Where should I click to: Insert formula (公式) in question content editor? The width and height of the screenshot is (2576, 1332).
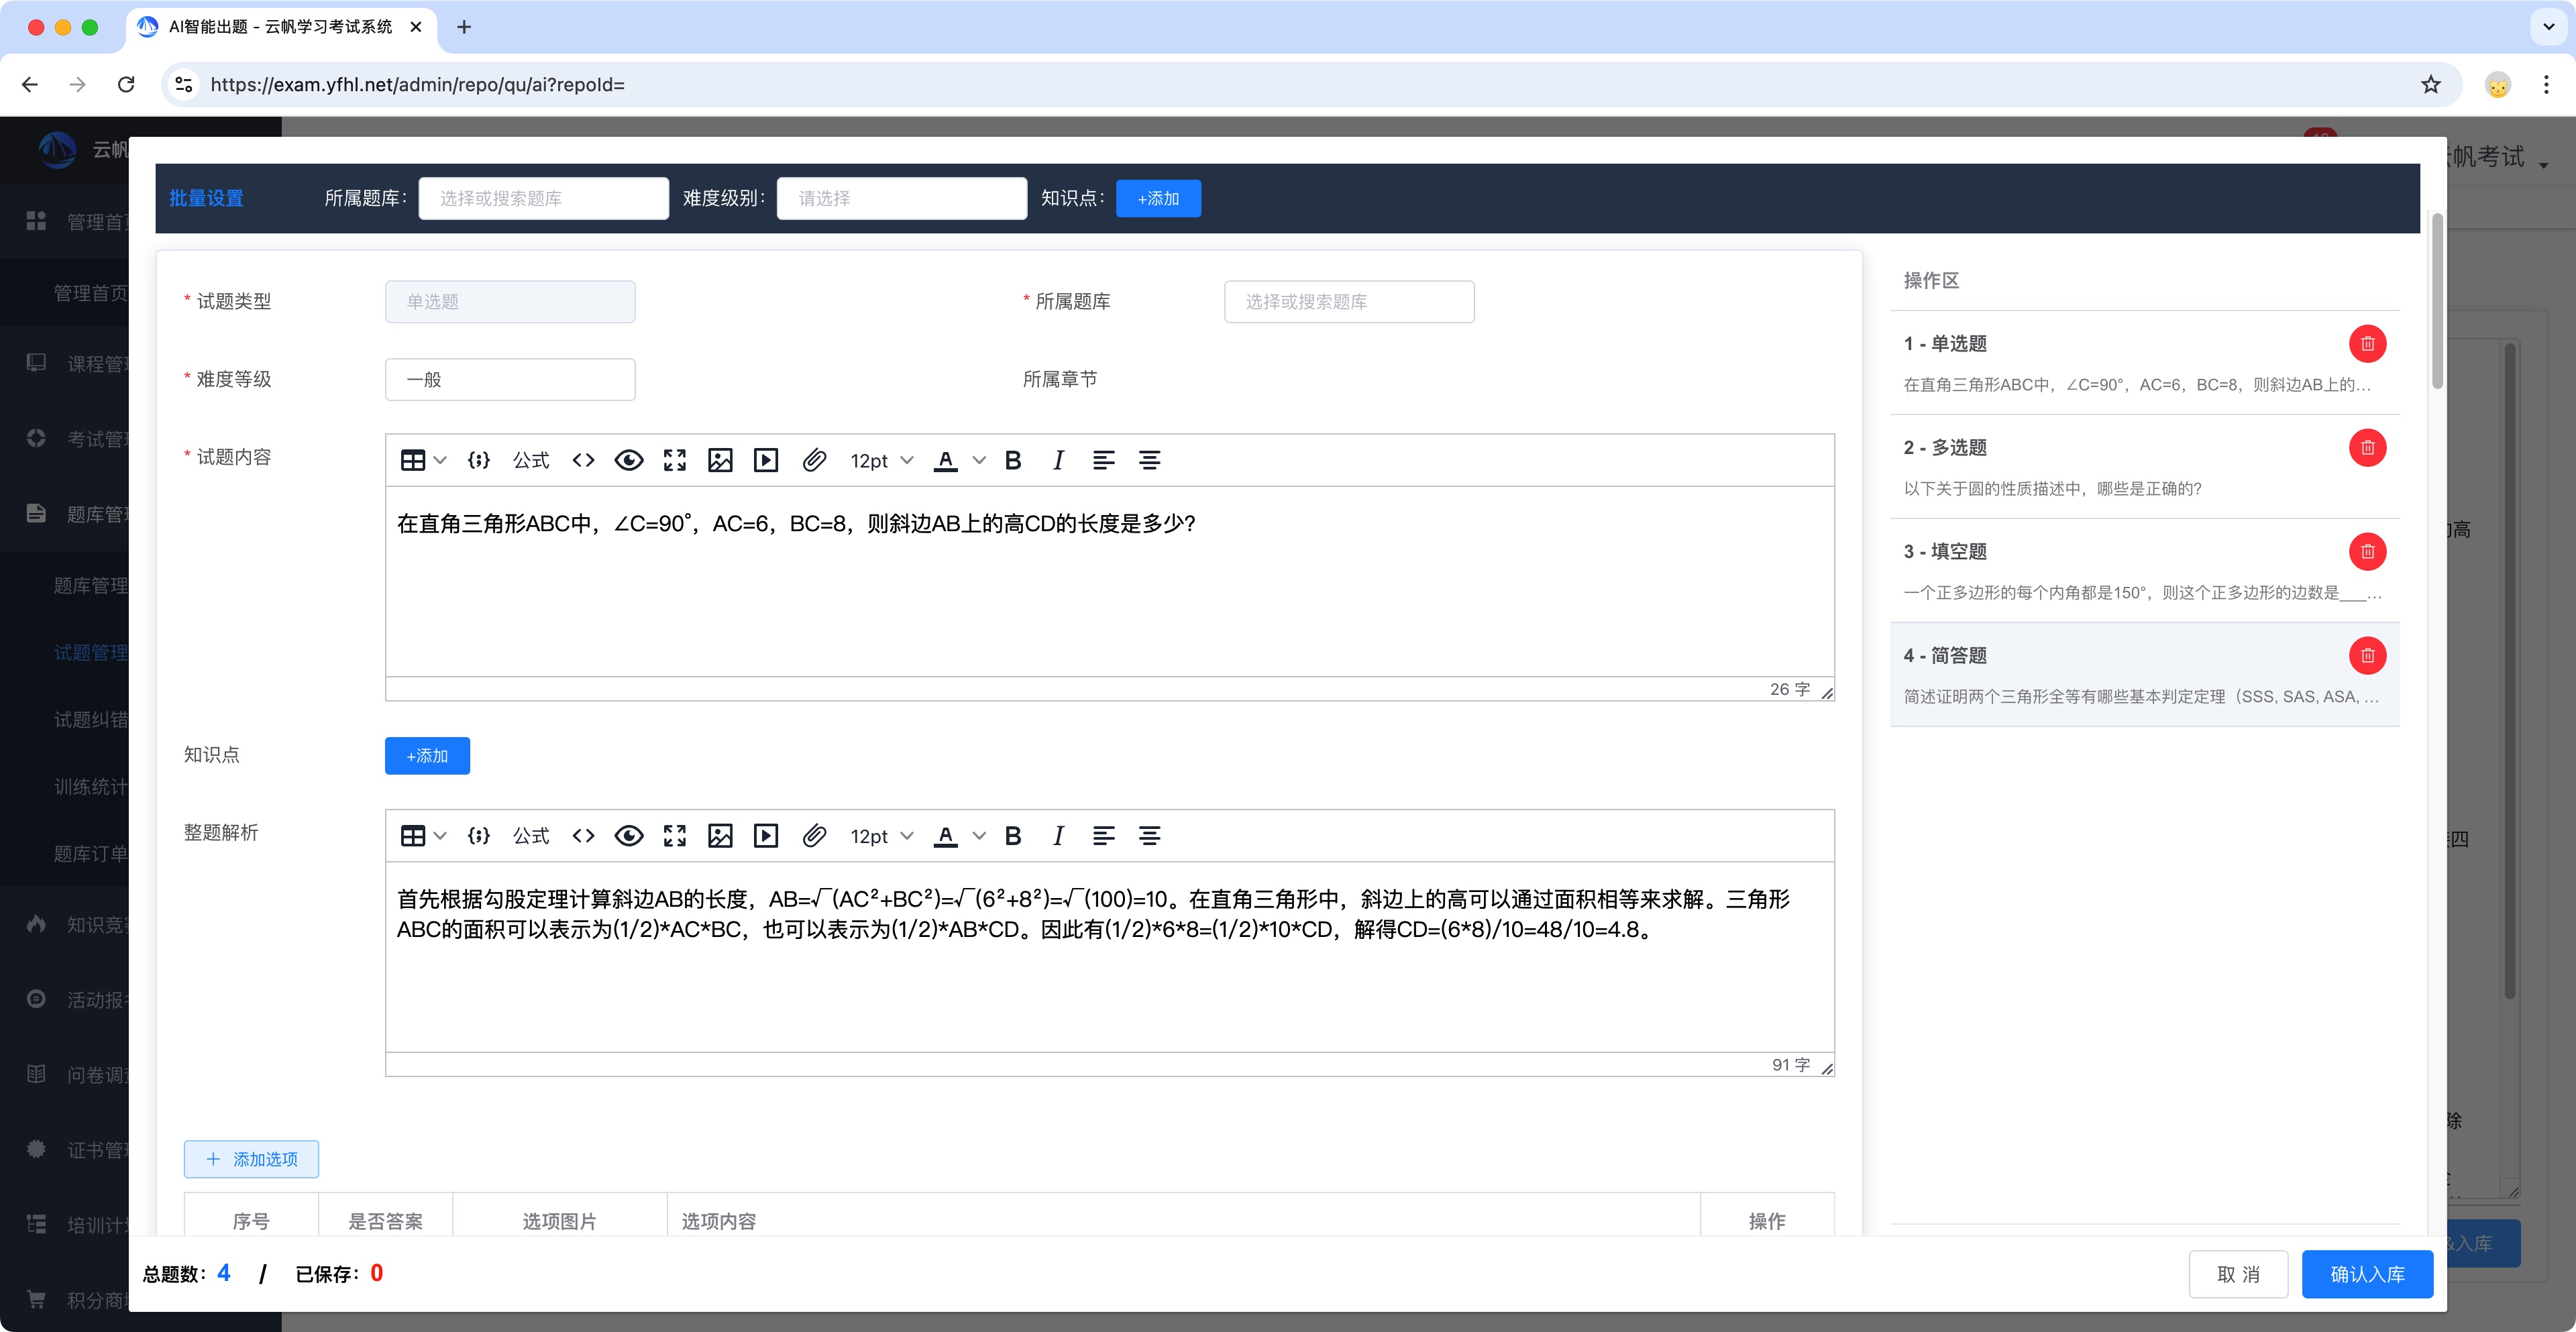point(531,460)
